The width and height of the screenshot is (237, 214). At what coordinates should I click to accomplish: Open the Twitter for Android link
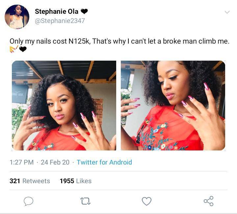click(x=104, y=162)
